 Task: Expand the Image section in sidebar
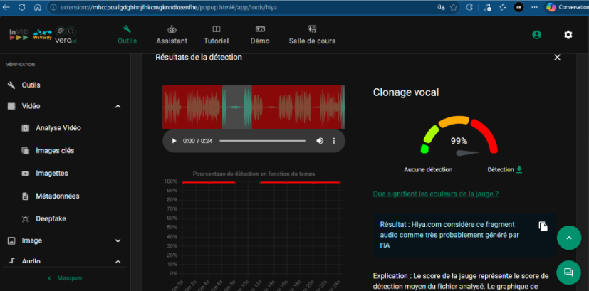click(118, 240)
